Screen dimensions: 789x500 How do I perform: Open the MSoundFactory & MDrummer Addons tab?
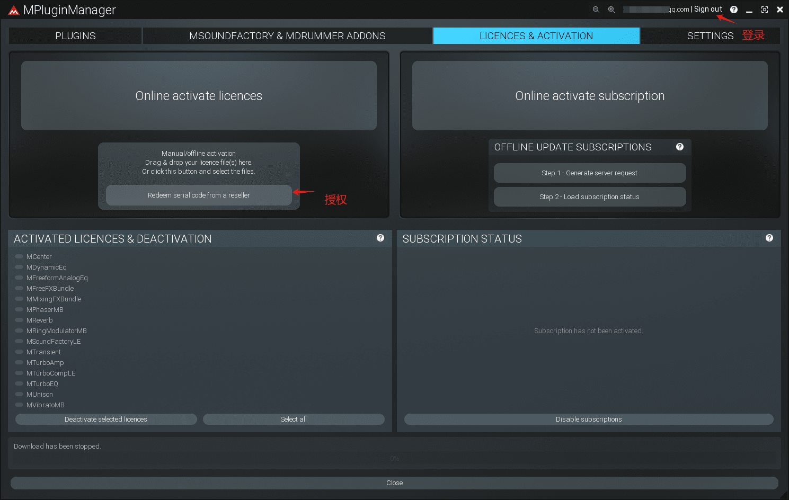[287, 35]
